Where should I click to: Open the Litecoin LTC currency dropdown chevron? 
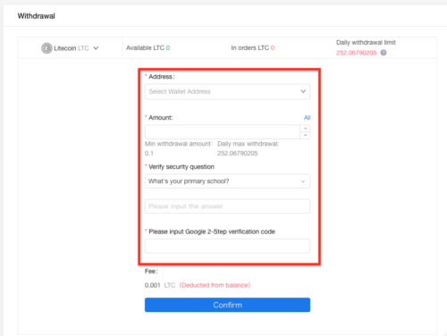96,48
